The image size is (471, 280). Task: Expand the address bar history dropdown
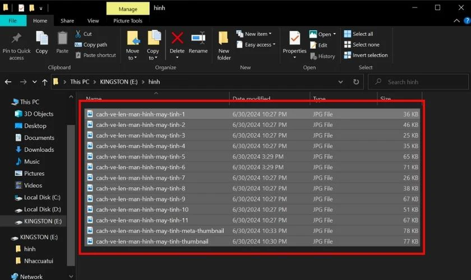[340, 82]
